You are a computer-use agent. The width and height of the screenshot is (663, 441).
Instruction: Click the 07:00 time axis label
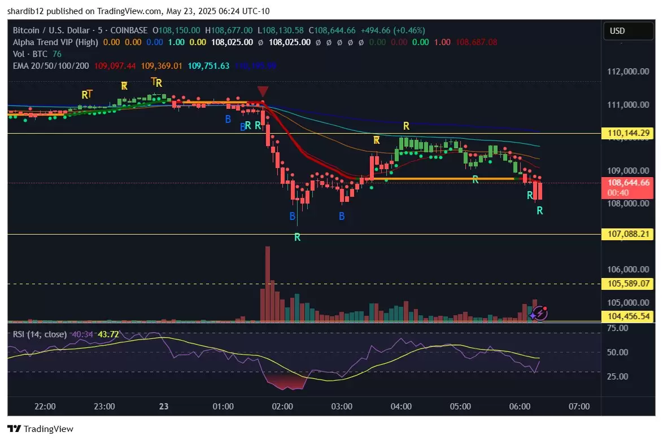(x=579, y=407)
